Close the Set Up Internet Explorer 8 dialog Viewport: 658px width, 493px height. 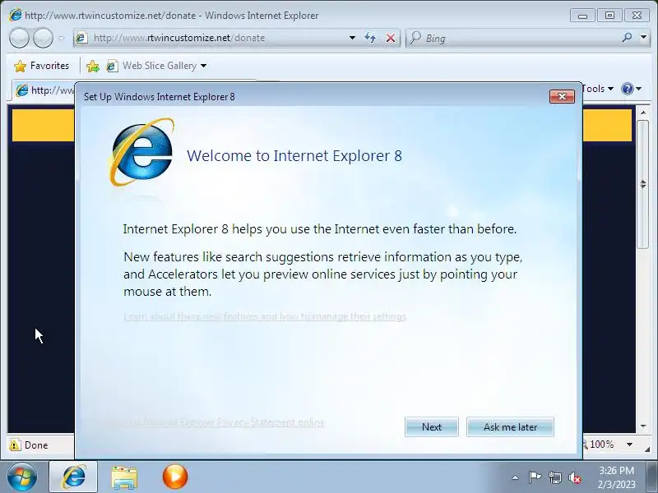coord(562,96)
